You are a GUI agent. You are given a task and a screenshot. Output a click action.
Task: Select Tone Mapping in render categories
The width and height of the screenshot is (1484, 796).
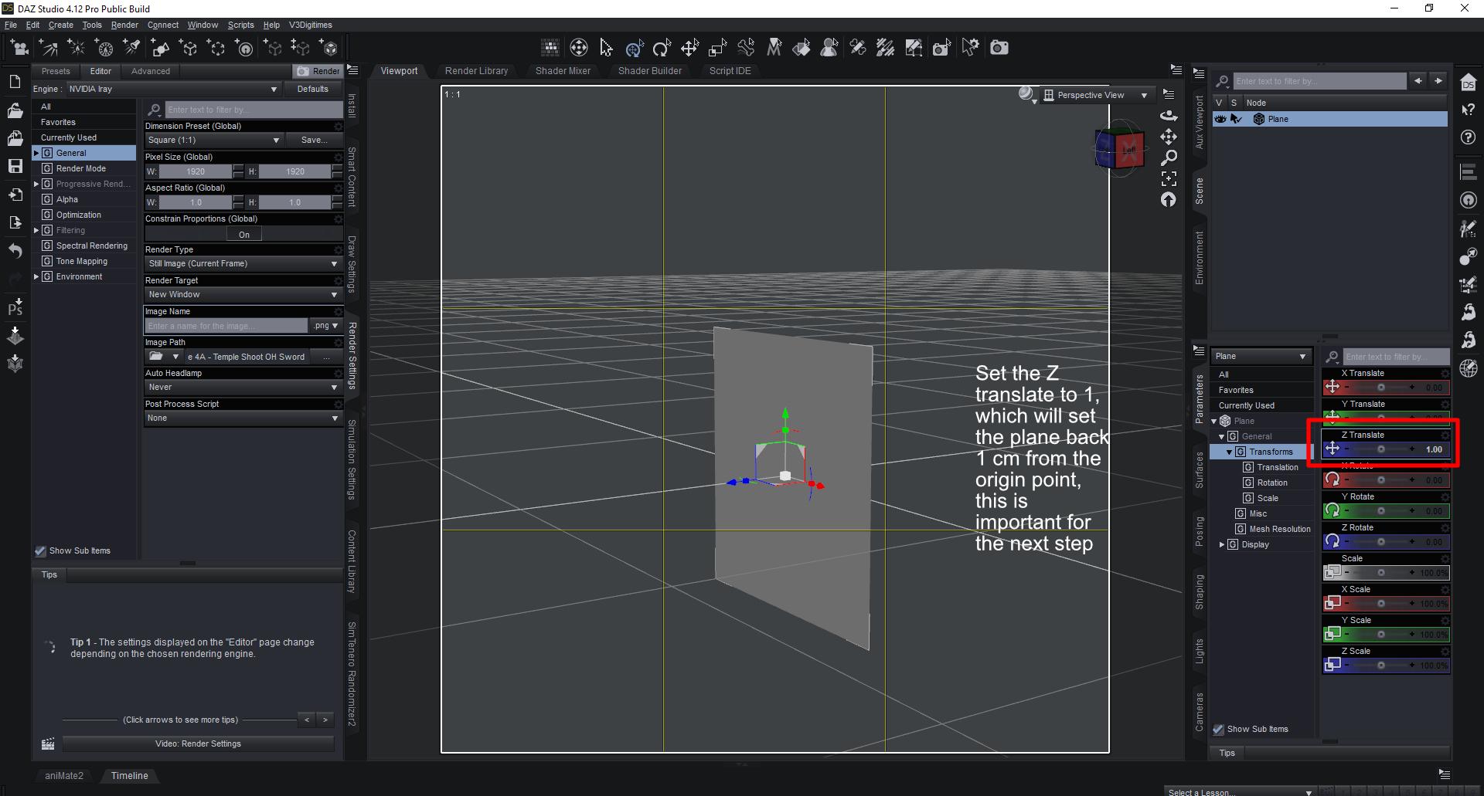pyautogui.click(x=82, y=261)
